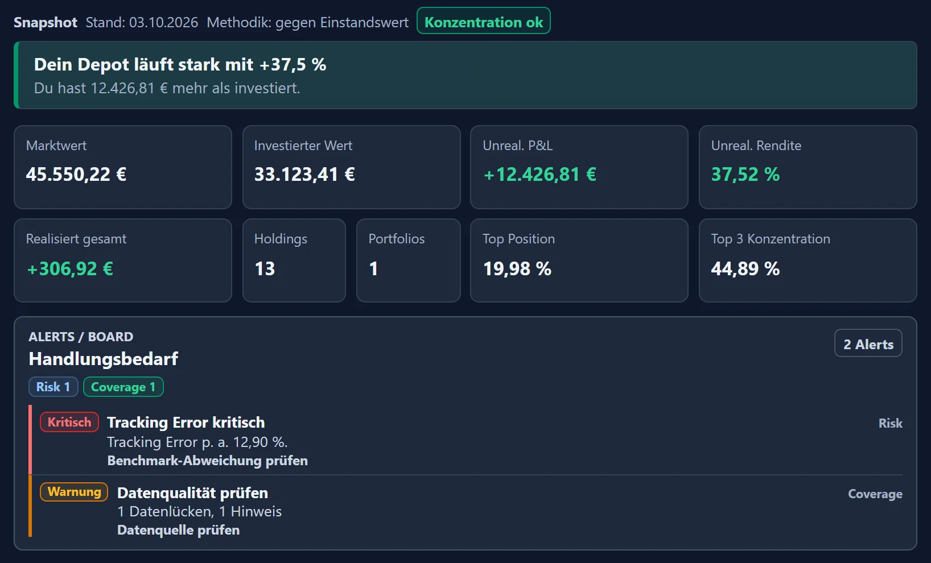931x563 pixels.
Task: Select the 'Realisiert gesamt' card
Action: (123, 260)
